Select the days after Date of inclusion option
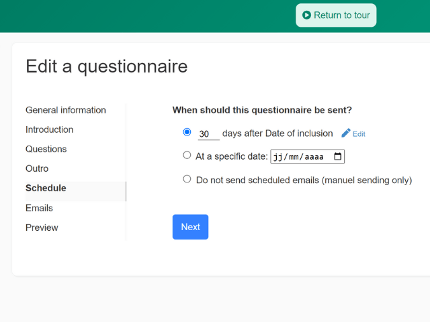This screenshot has height=322, width=430. point(187,132)
